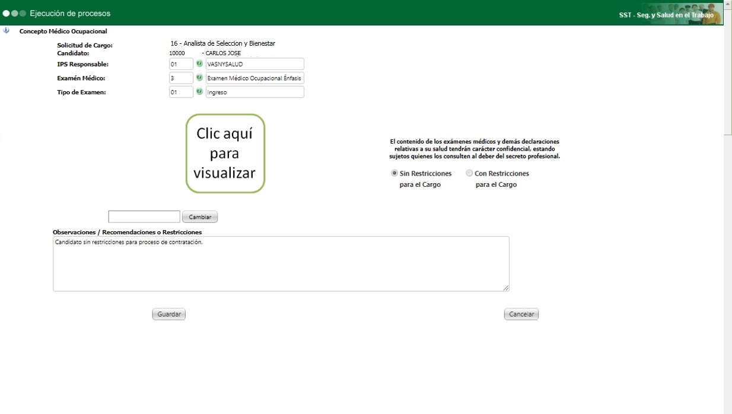Open the lookup help icon for IPS Responsable
This screenshot has width=732, height=414.
(199, 63)
